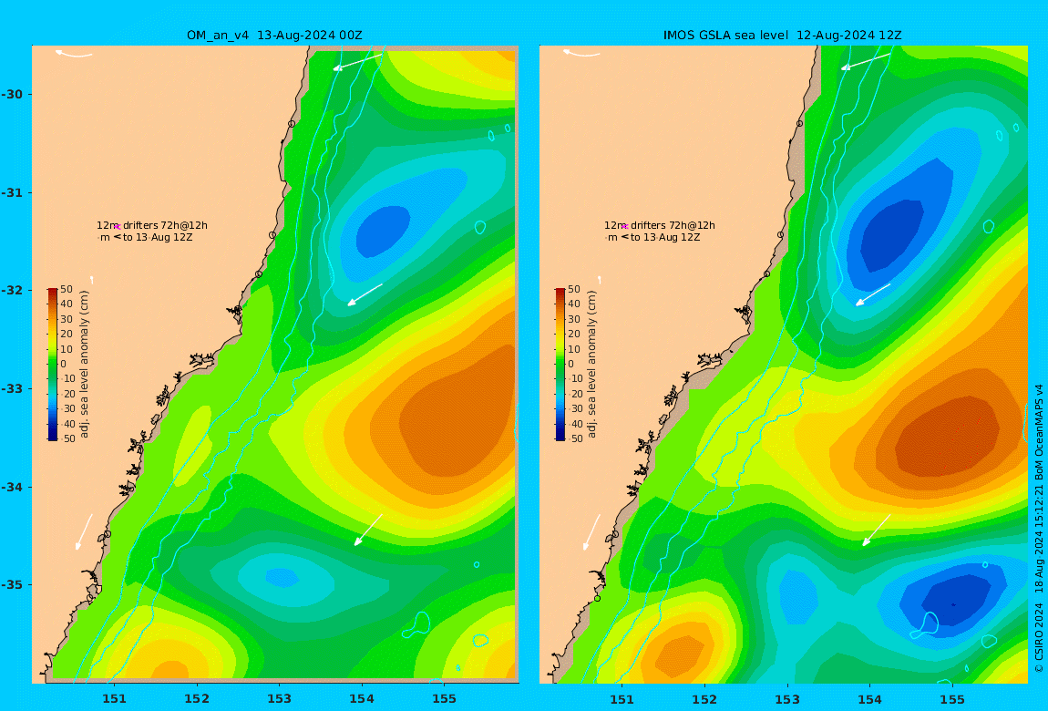Click longitude label 152 under the left map
Image resolution: width=1048 pixels, height=711 pixels.
[x=197, y=699]
